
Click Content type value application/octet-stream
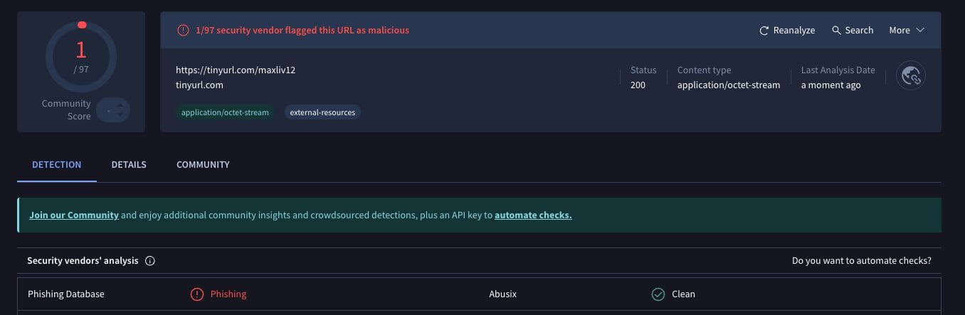pos(729,85)
